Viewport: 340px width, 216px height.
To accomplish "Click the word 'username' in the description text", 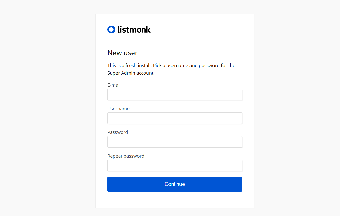I will [x=177, y=66].
